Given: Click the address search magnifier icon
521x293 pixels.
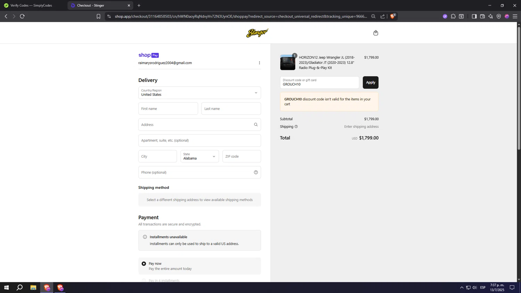Looking at the screenshot, I should point(256,125).
